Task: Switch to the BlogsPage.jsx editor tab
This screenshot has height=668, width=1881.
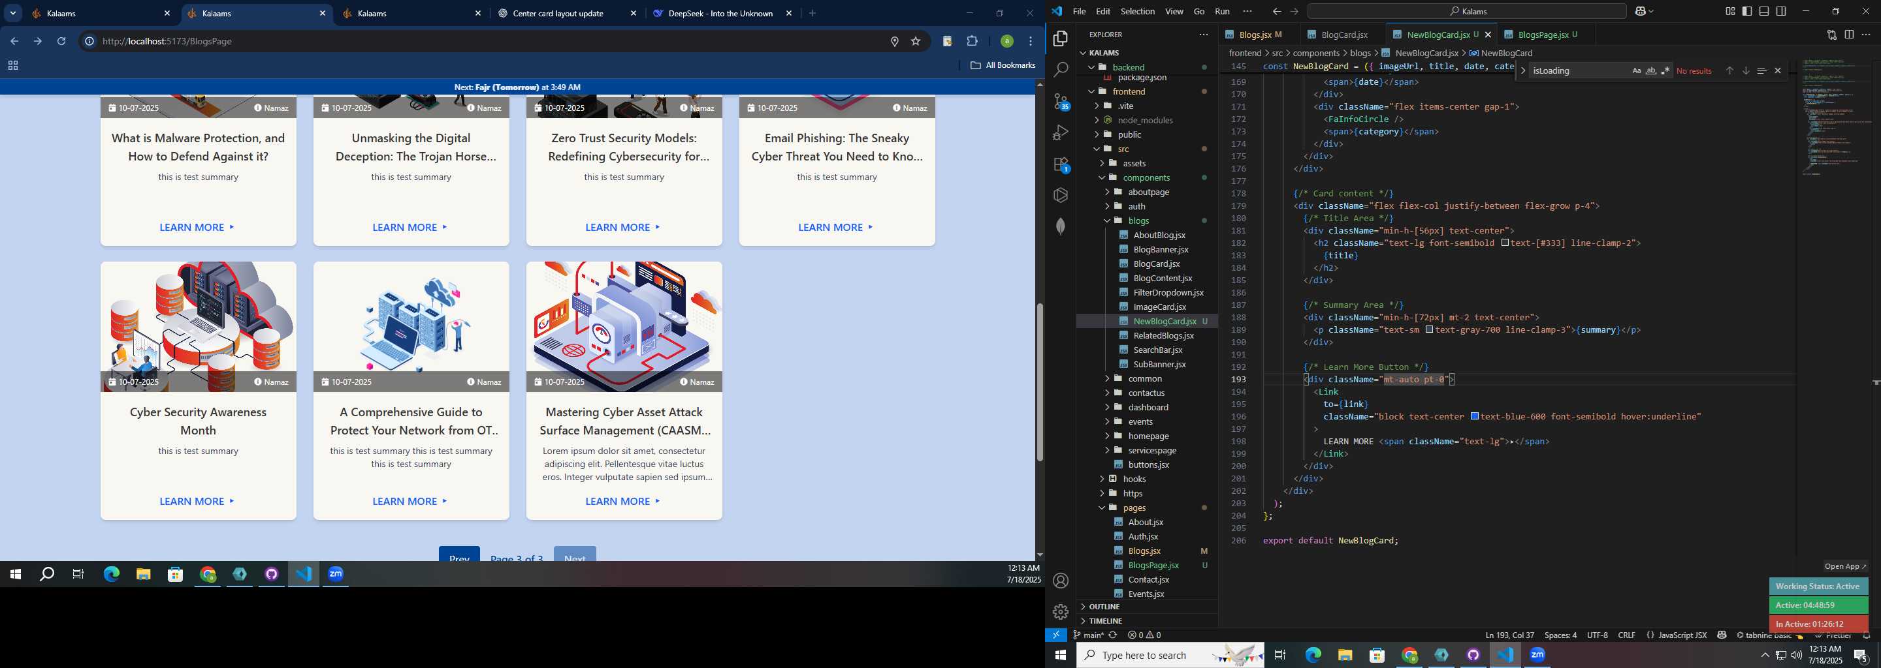Action: 1547,35
